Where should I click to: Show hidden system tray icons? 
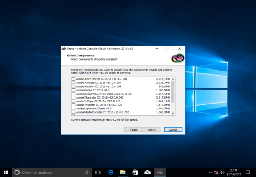pos(210,172)
